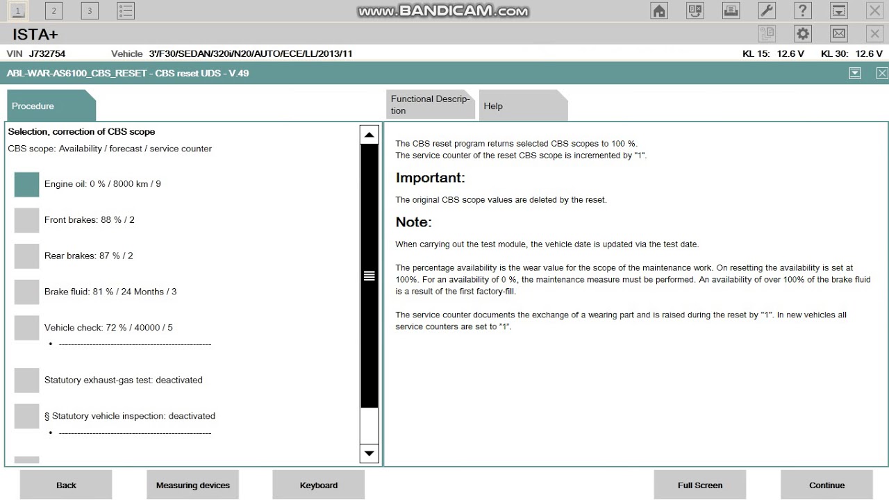Open the Help tab

523,106
